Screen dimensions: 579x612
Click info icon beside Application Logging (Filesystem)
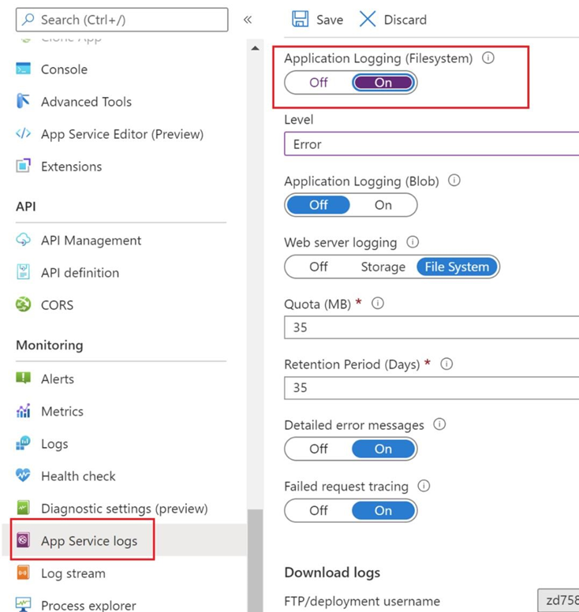488,58
